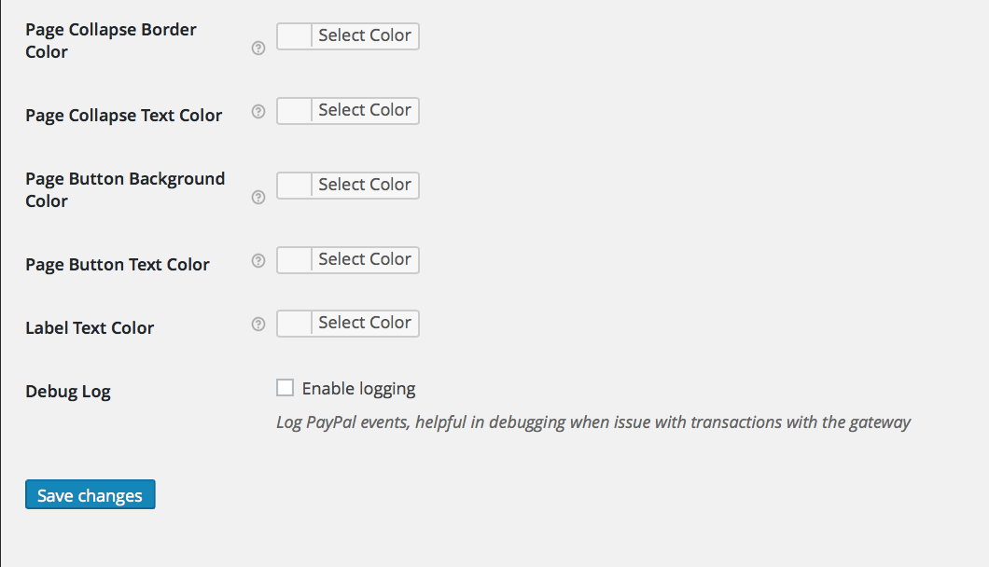Click question mark next to Page Button Text Color
This screenshot has width=989, height=567.
[x=258, y=261]
